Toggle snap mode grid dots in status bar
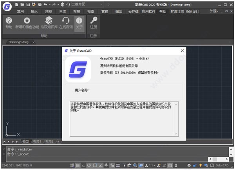Viewport: 235px width, 170px height. (72, 165)
